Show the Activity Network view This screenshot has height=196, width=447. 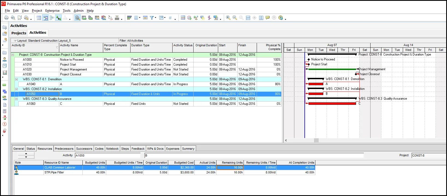click(52, 18)
